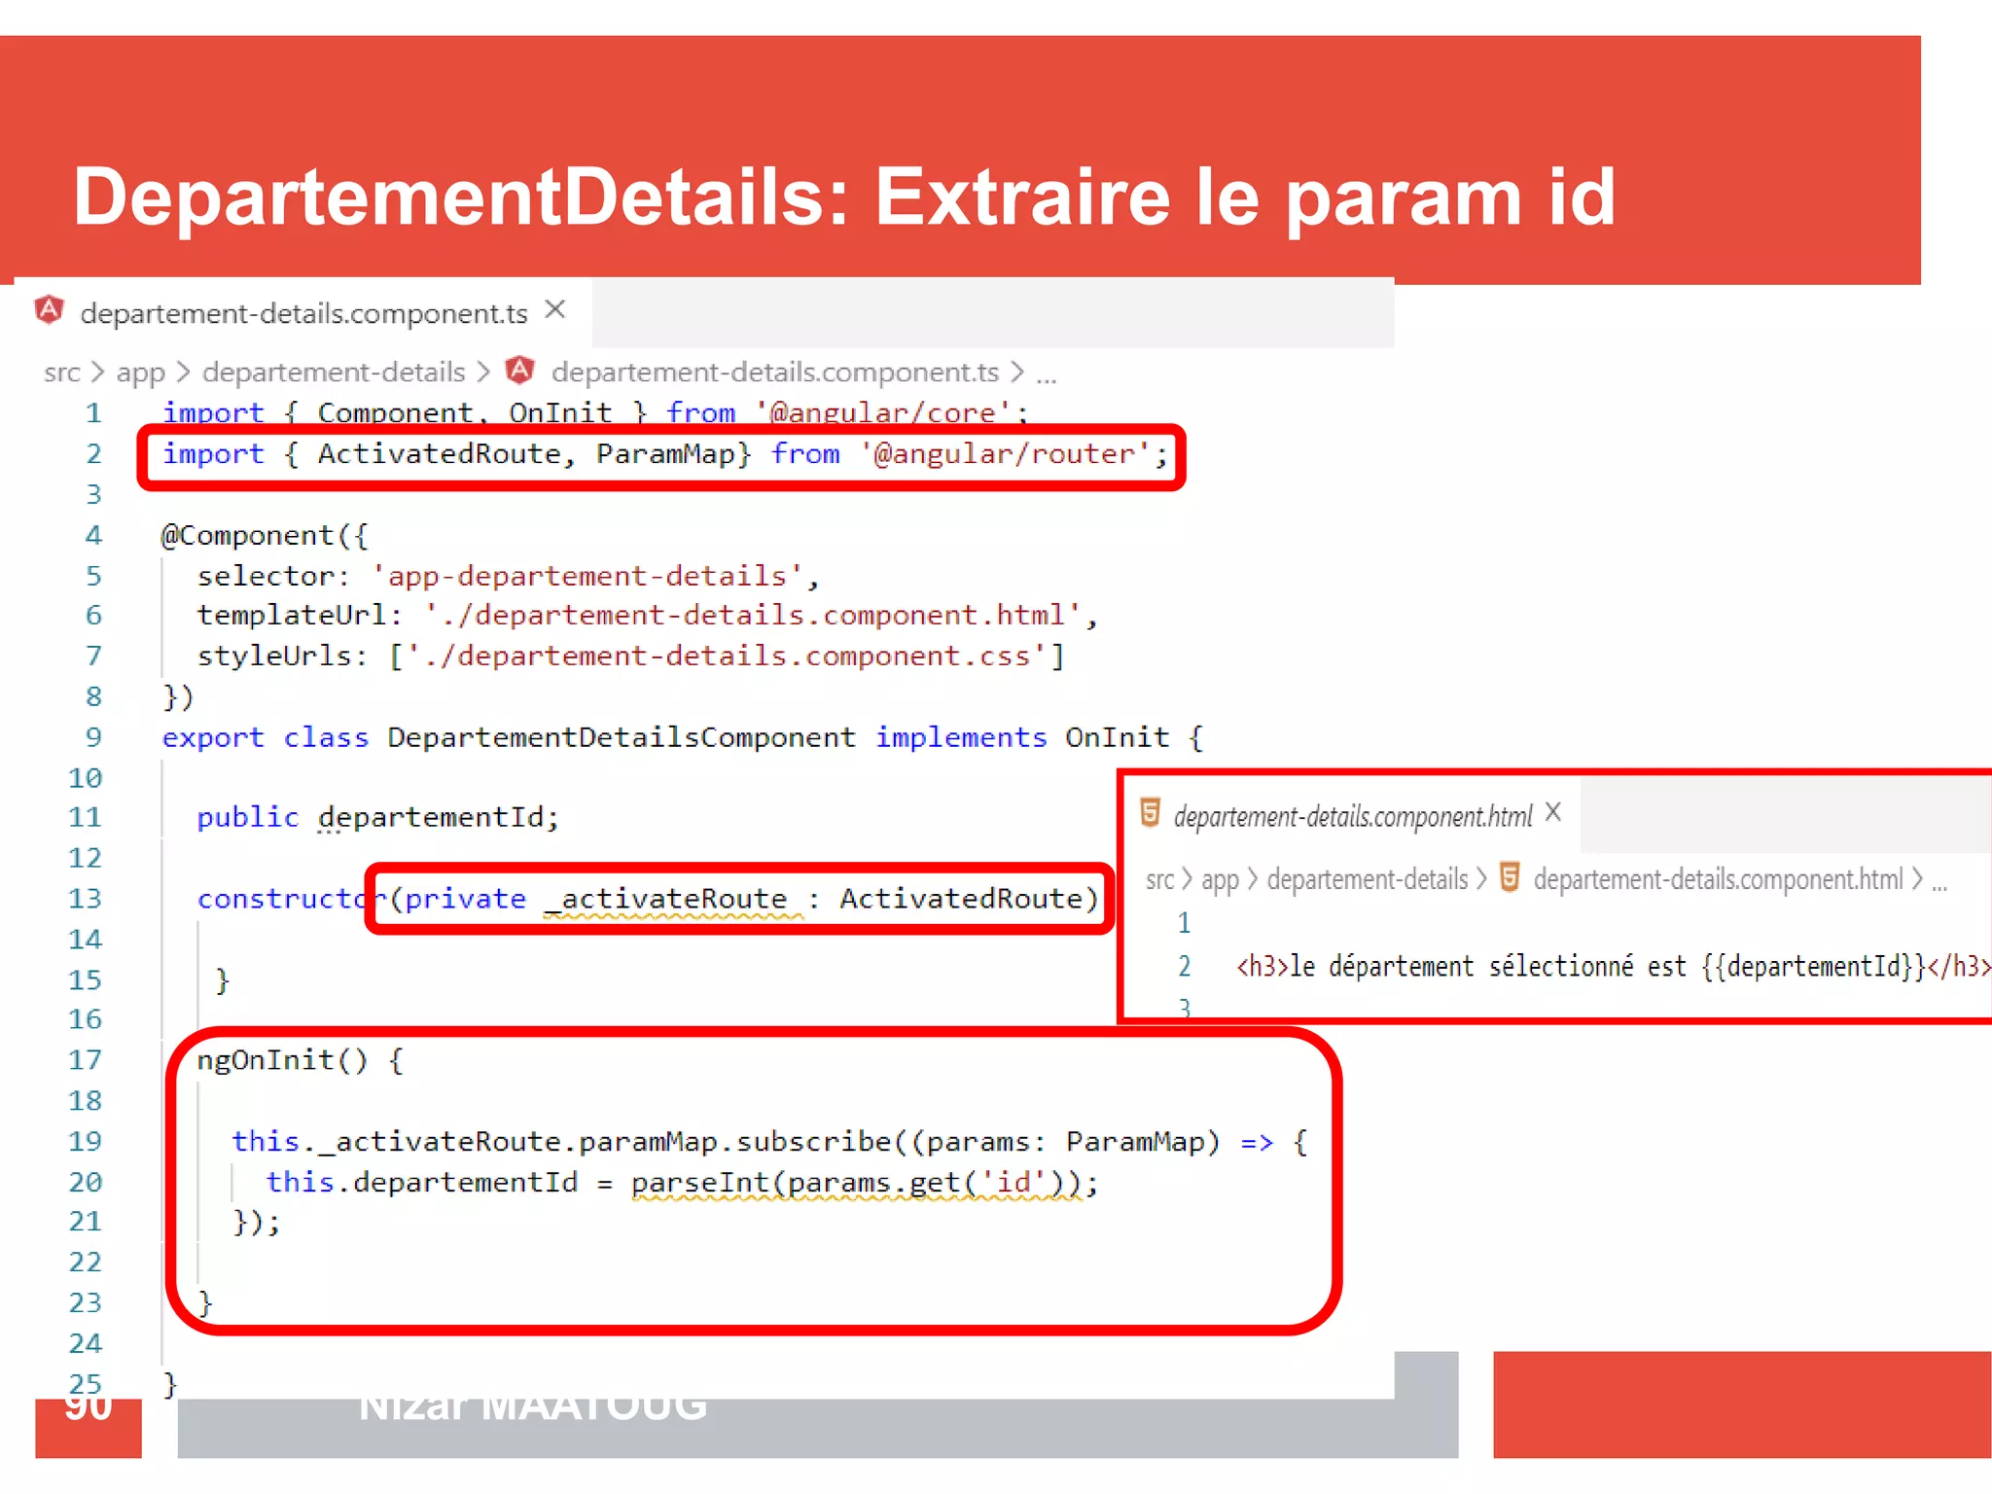1992x1494 pixels.
Task: Select the departement-details.component.ts editor tab
Action: pyautogui.click(x=303, y=313)
